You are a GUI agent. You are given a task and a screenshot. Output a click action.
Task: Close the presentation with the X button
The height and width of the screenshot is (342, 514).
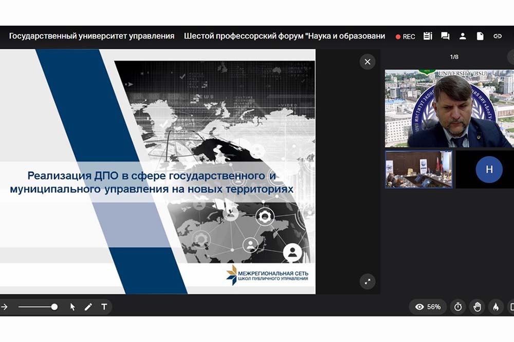pyautogui.click(x=368, y=62)
